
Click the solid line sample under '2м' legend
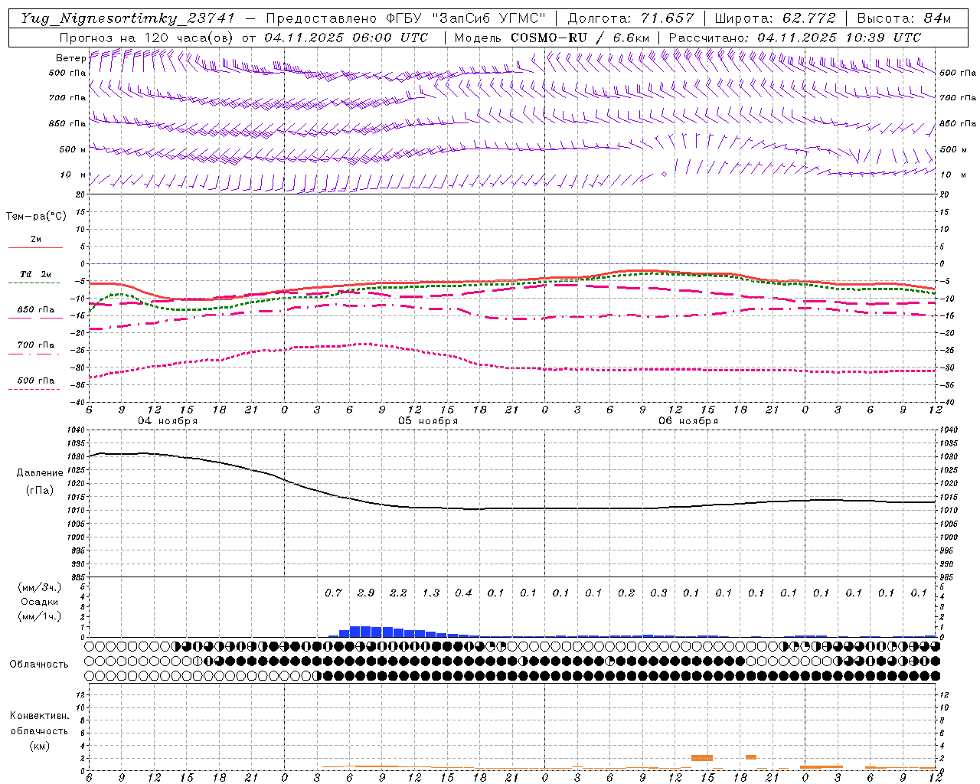[x=35, y=247]
